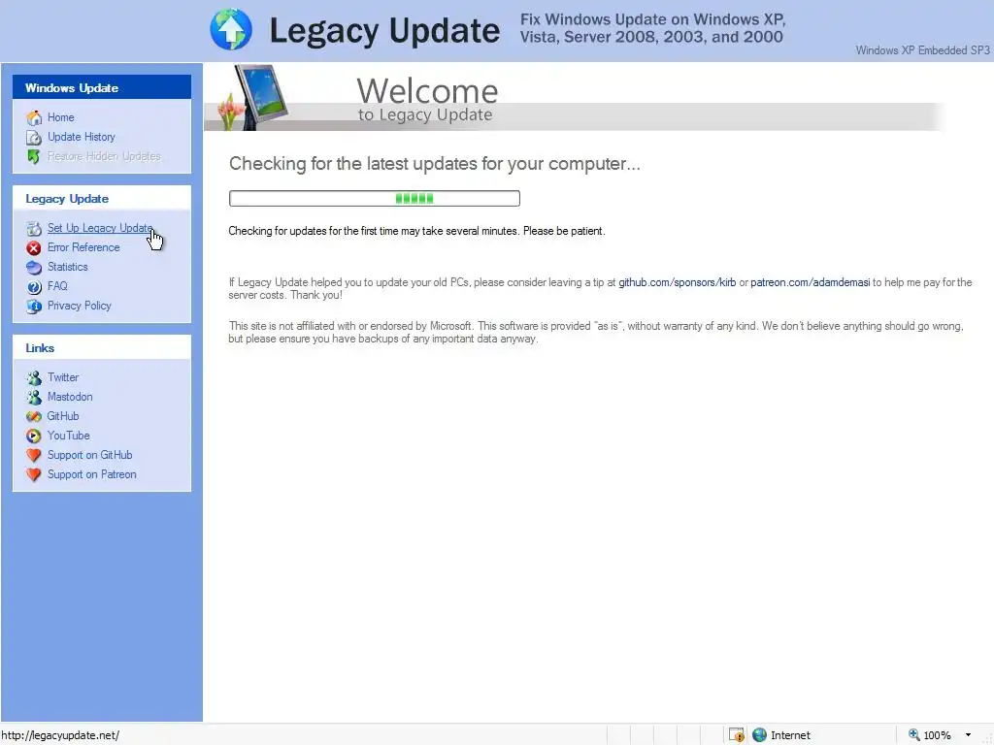Open Set Up Legacy Update link
This screenshot has height=745, width=994.
[100, 228]
